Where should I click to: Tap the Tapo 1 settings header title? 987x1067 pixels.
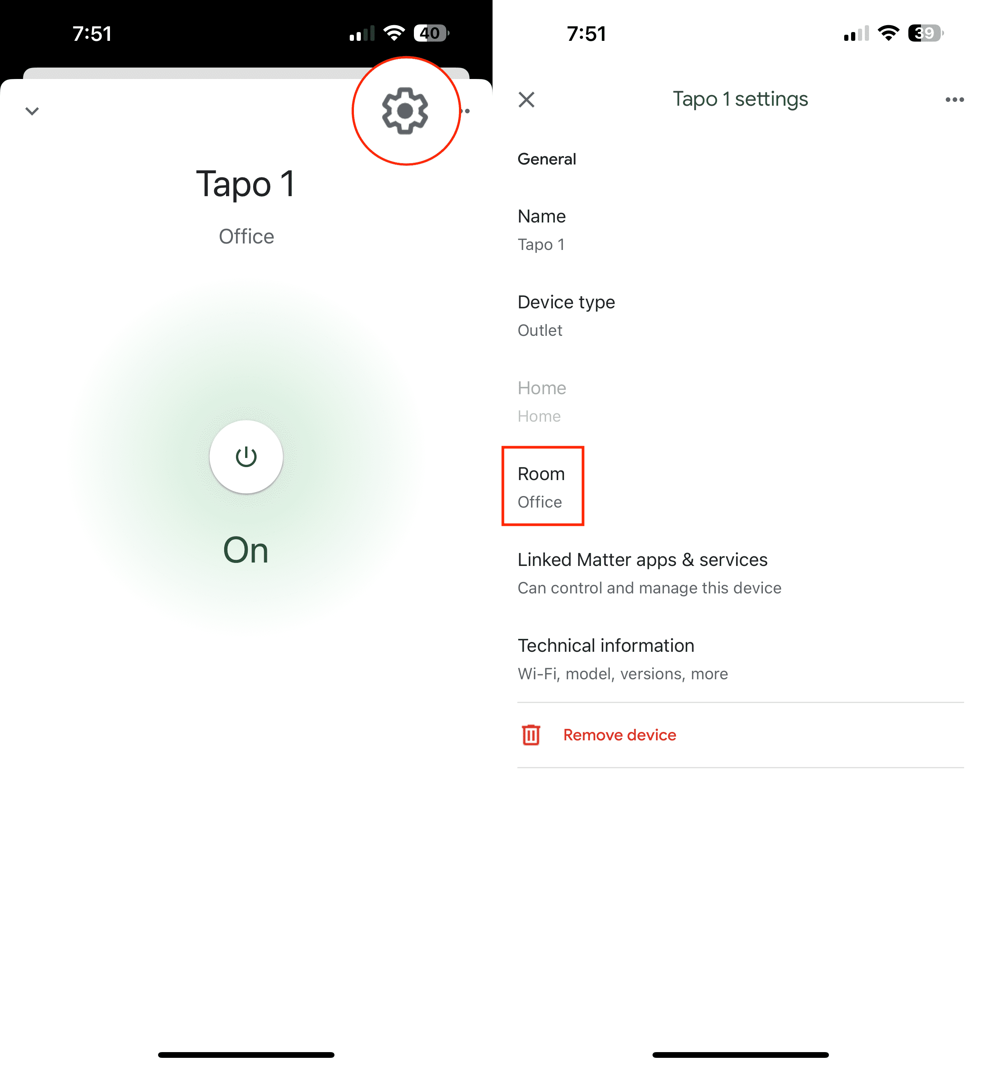(x=740, y=99)
